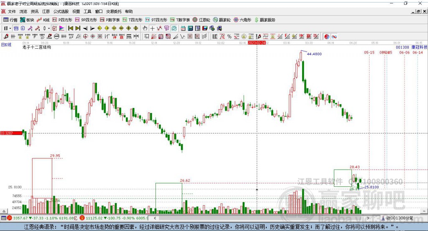Open the 浏览 menu
Viewport: 428px width, 231px height.
pos(23,11)
